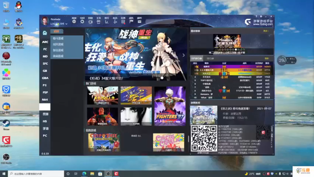Image resolution: width=314 pixels, height=177 pixels.
Task: Open the KOF97 Fighters poster
Action: (170, 106)
